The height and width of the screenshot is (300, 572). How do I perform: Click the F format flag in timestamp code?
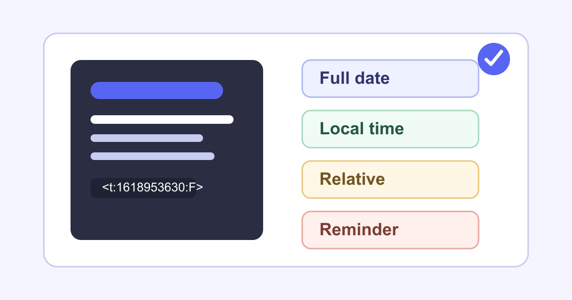(193, 188)
